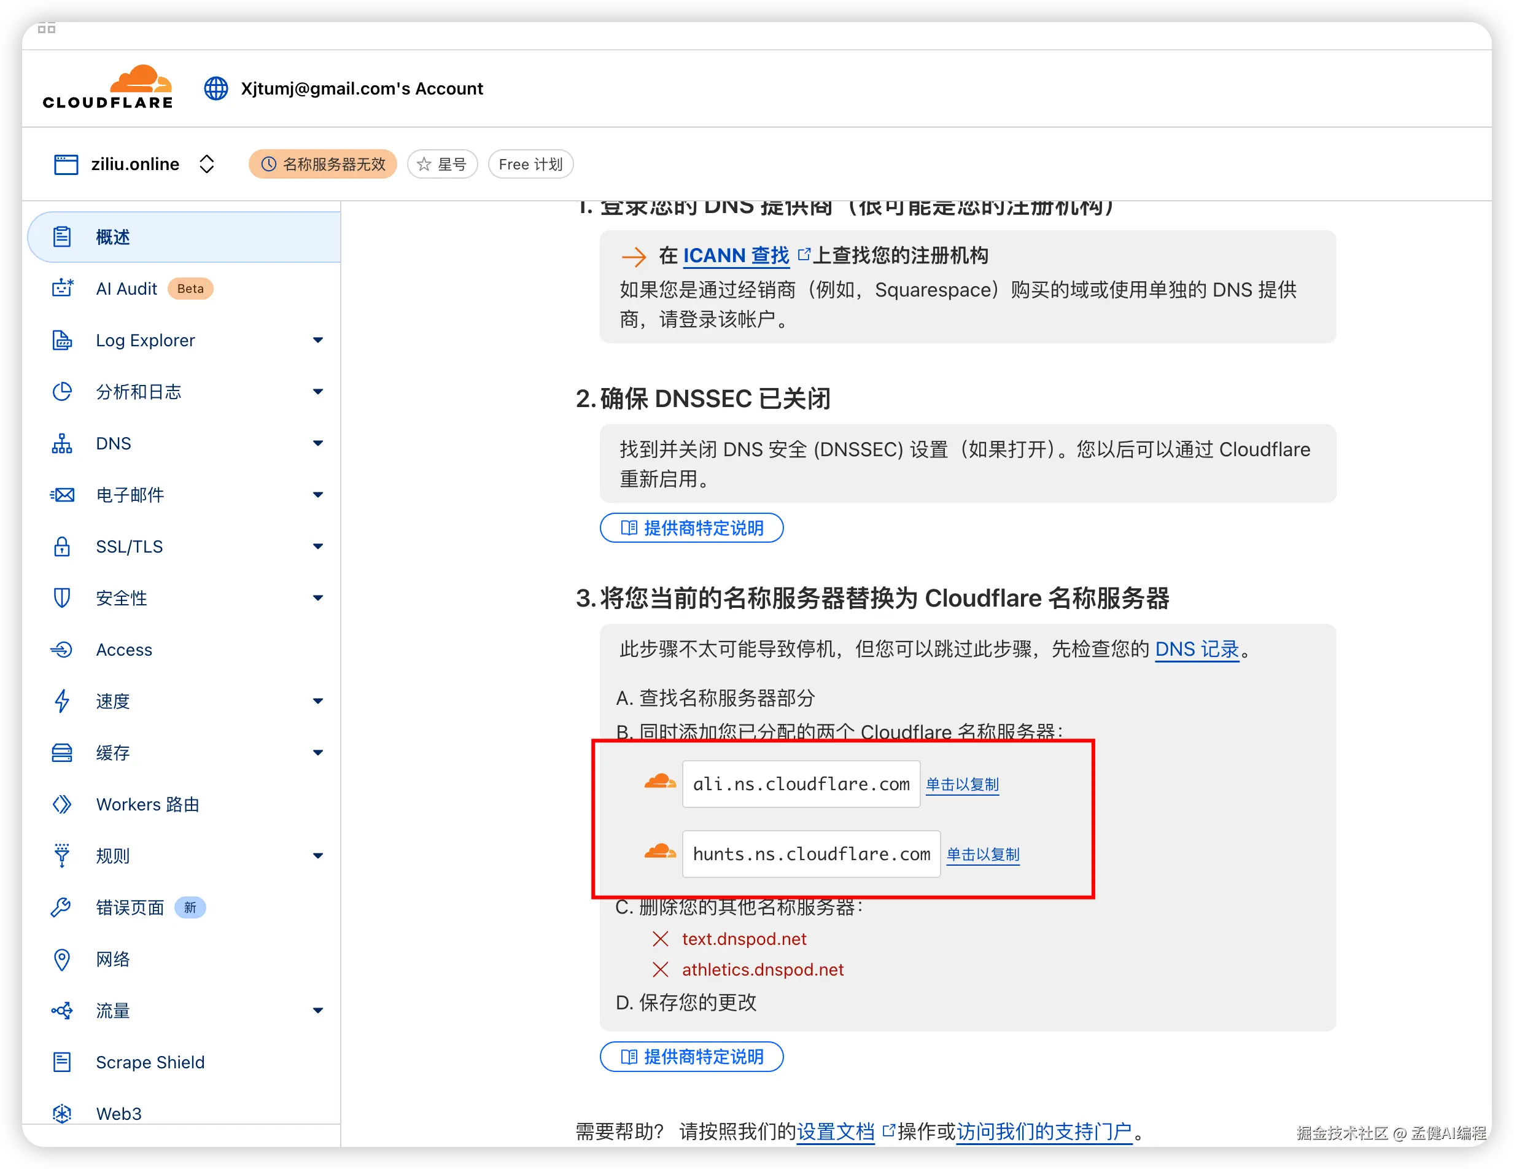Expand the DNS sidebar section
This screenshot has height=1169, width=1514.
(x=317, y=443)
